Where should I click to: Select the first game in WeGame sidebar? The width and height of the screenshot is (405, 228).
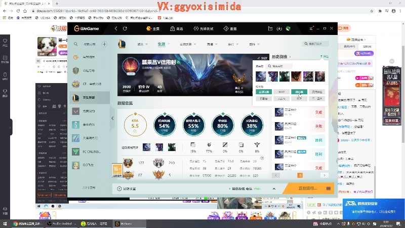[90, 57]
